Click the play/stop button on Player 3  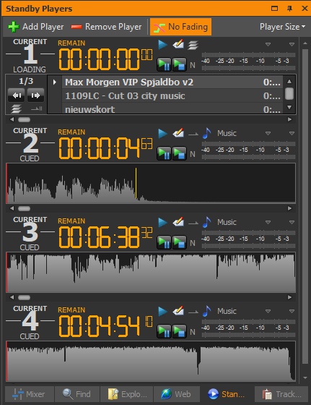coord(180,242)
